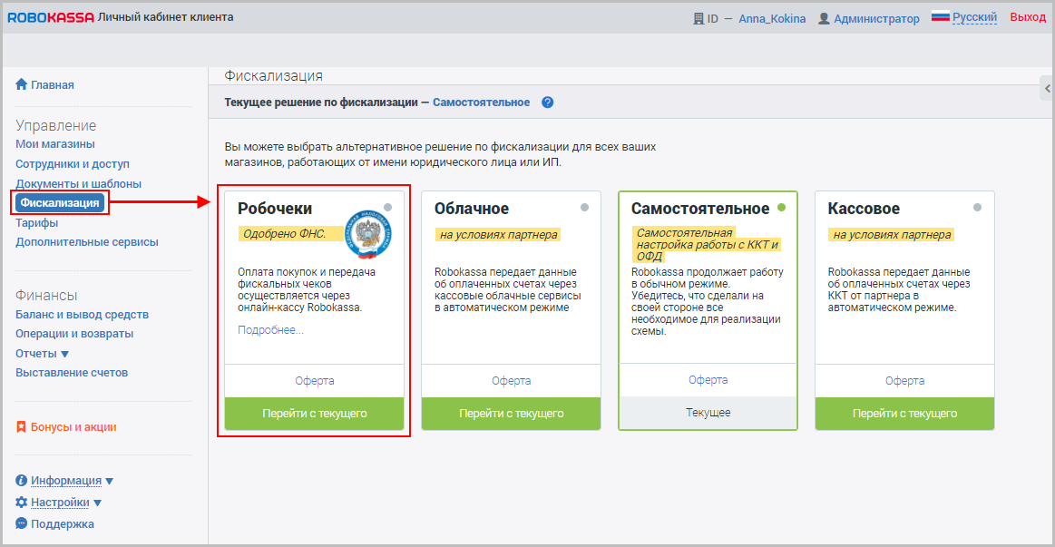Select the Кассовое status radio dot

[x=978, y=207]
